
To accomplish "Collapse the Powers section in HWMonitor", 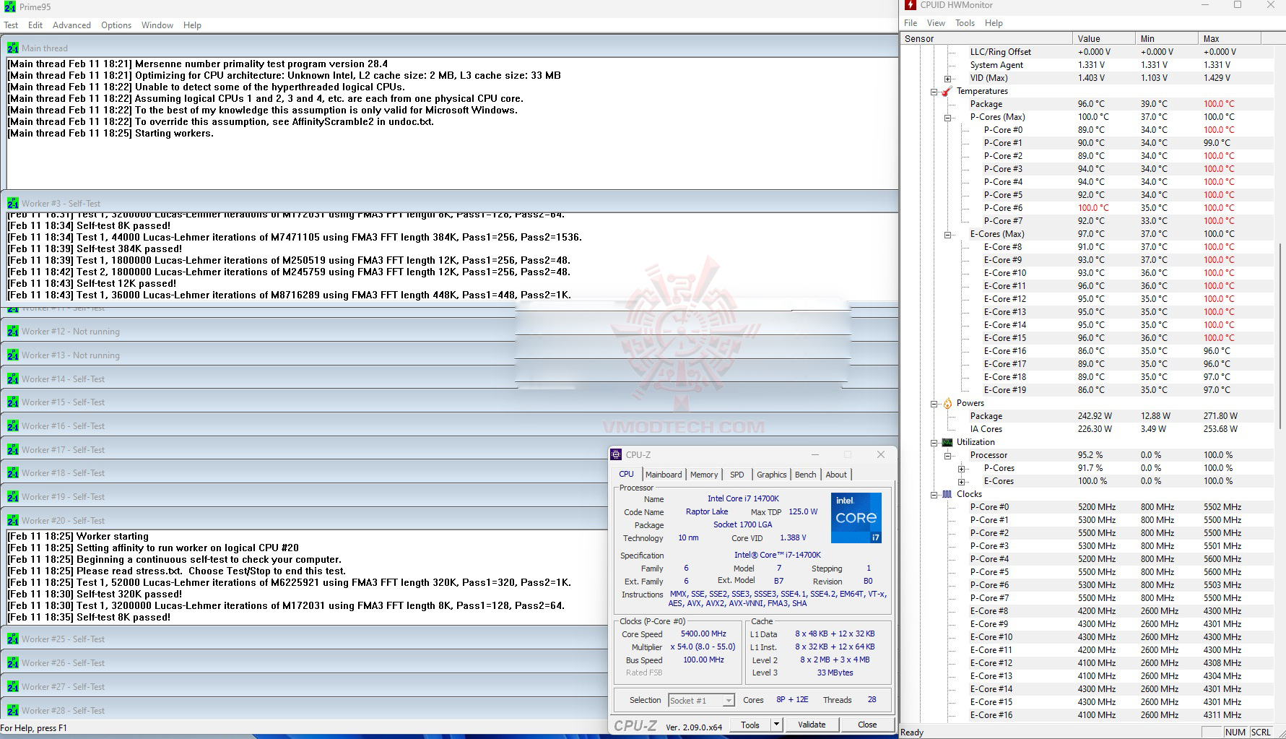I will point(934,403).
